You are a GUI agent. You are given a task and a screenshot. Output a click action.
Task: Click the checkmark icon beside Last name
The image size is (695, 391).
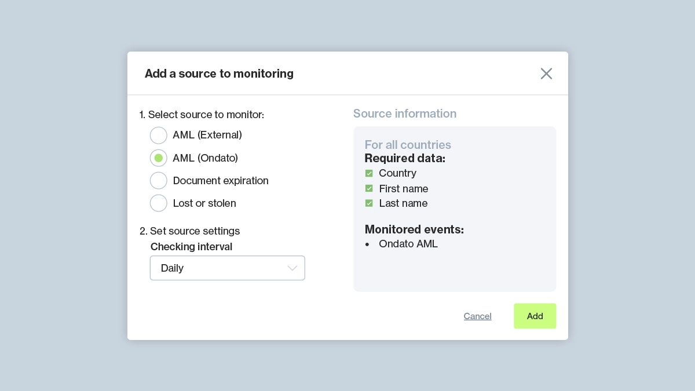369,203
